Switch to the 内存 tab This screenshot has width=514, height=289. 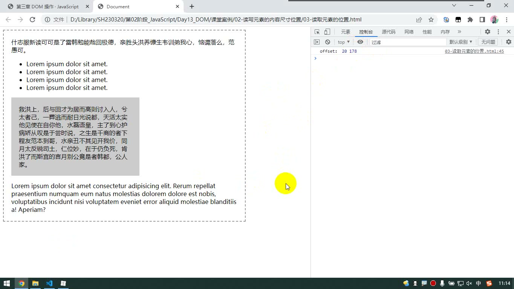click(445, 32)
